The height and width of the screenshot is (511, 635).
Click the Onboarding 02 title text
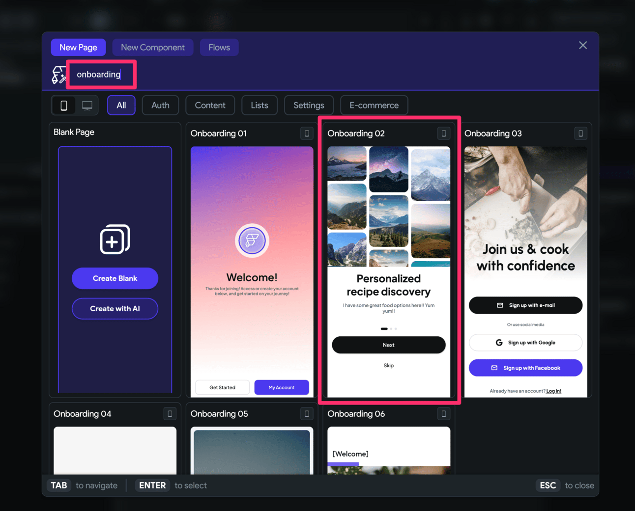coord(356,134)
